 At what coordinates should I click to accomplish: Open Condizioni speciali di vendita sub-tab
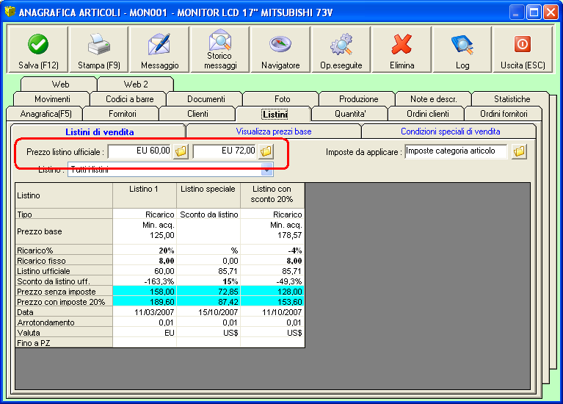(450, 131)
